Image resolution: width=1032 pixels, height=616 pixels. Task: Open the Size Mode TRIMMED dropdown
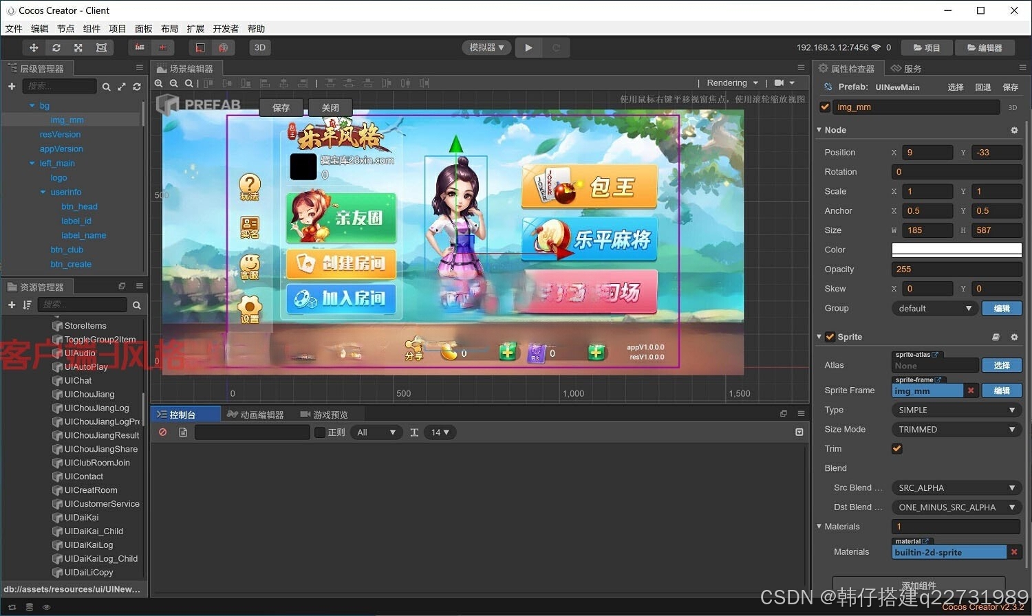coord(957,430)
